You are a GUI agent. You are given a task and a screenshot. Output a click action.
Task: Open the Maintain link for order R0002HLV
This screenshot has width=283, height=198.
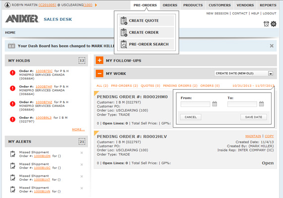(253, 136)
